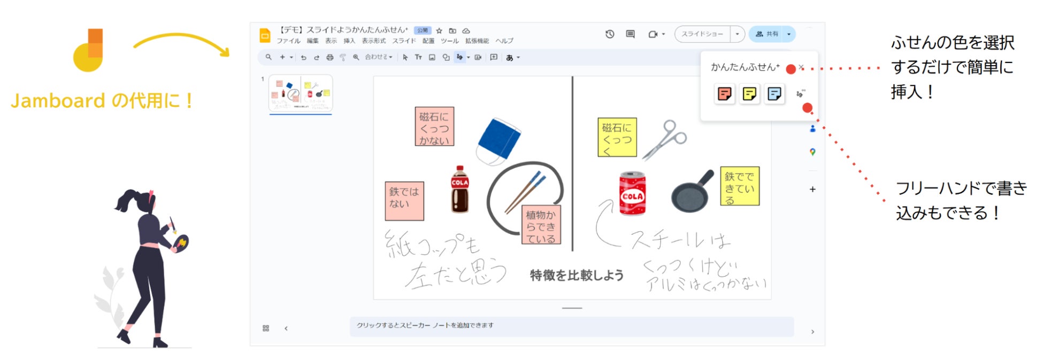Image resolution: width=1043 pixels, height=361 pixels.
Task: Click the presentation title text
Action: (344, 30)
